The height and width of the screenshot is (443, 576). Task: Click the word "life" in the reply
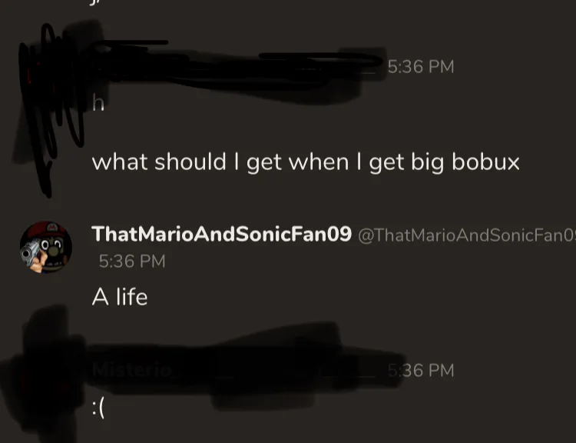[132, 297]
